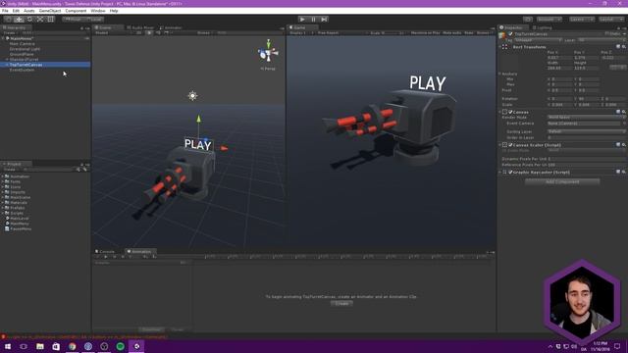Select the Rotate tool in toolbar

tap(29, 20)
